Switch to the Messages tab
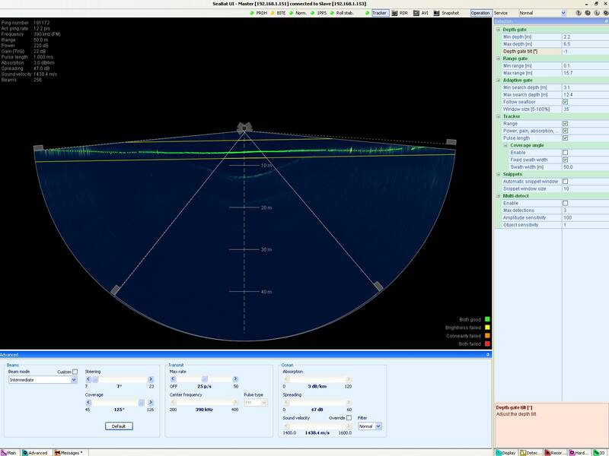The height and width of the screenshot is (456, 609). (x=70, y=452)
